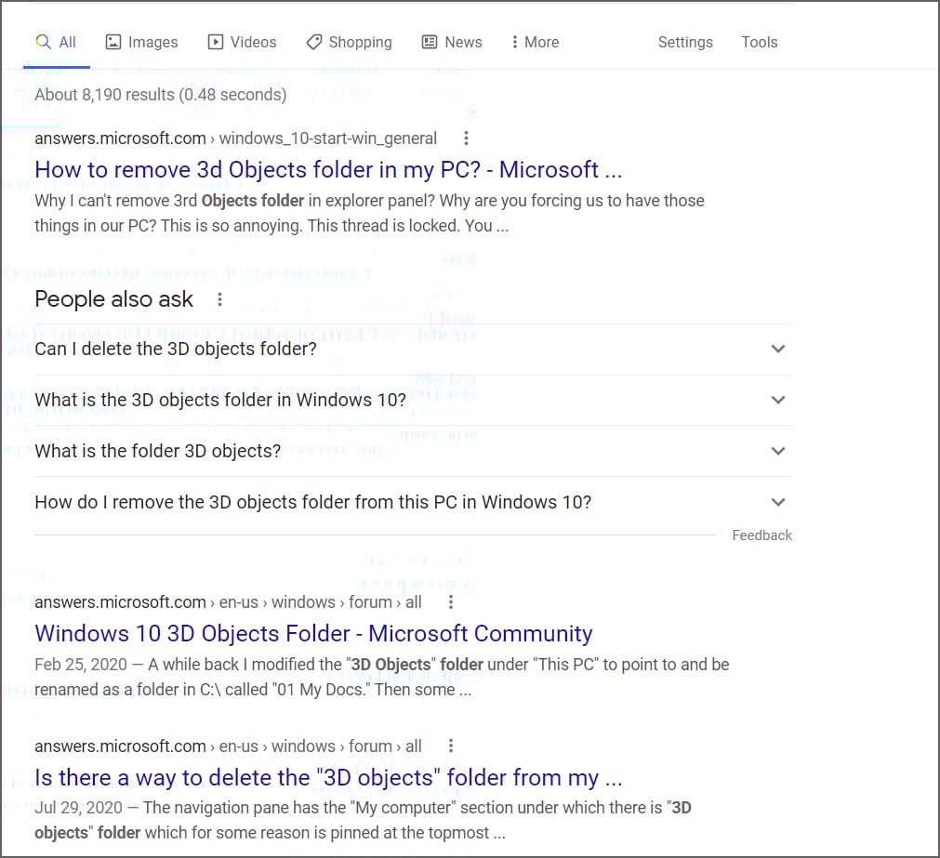
Task: Click the 'Jul 29, 2020' result snippet
Action: point(363,820)
